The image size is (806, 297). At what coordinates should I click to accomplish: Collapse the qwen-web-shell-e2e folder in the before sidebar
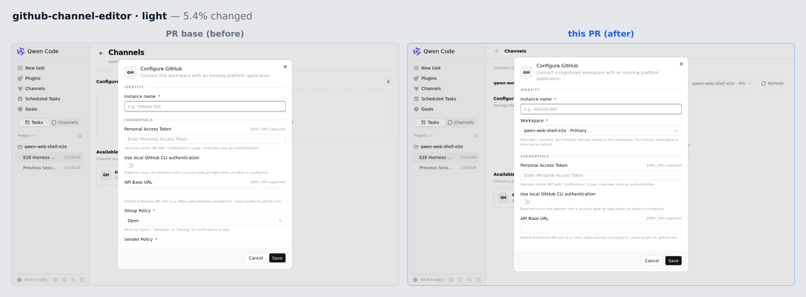(42, 147)
